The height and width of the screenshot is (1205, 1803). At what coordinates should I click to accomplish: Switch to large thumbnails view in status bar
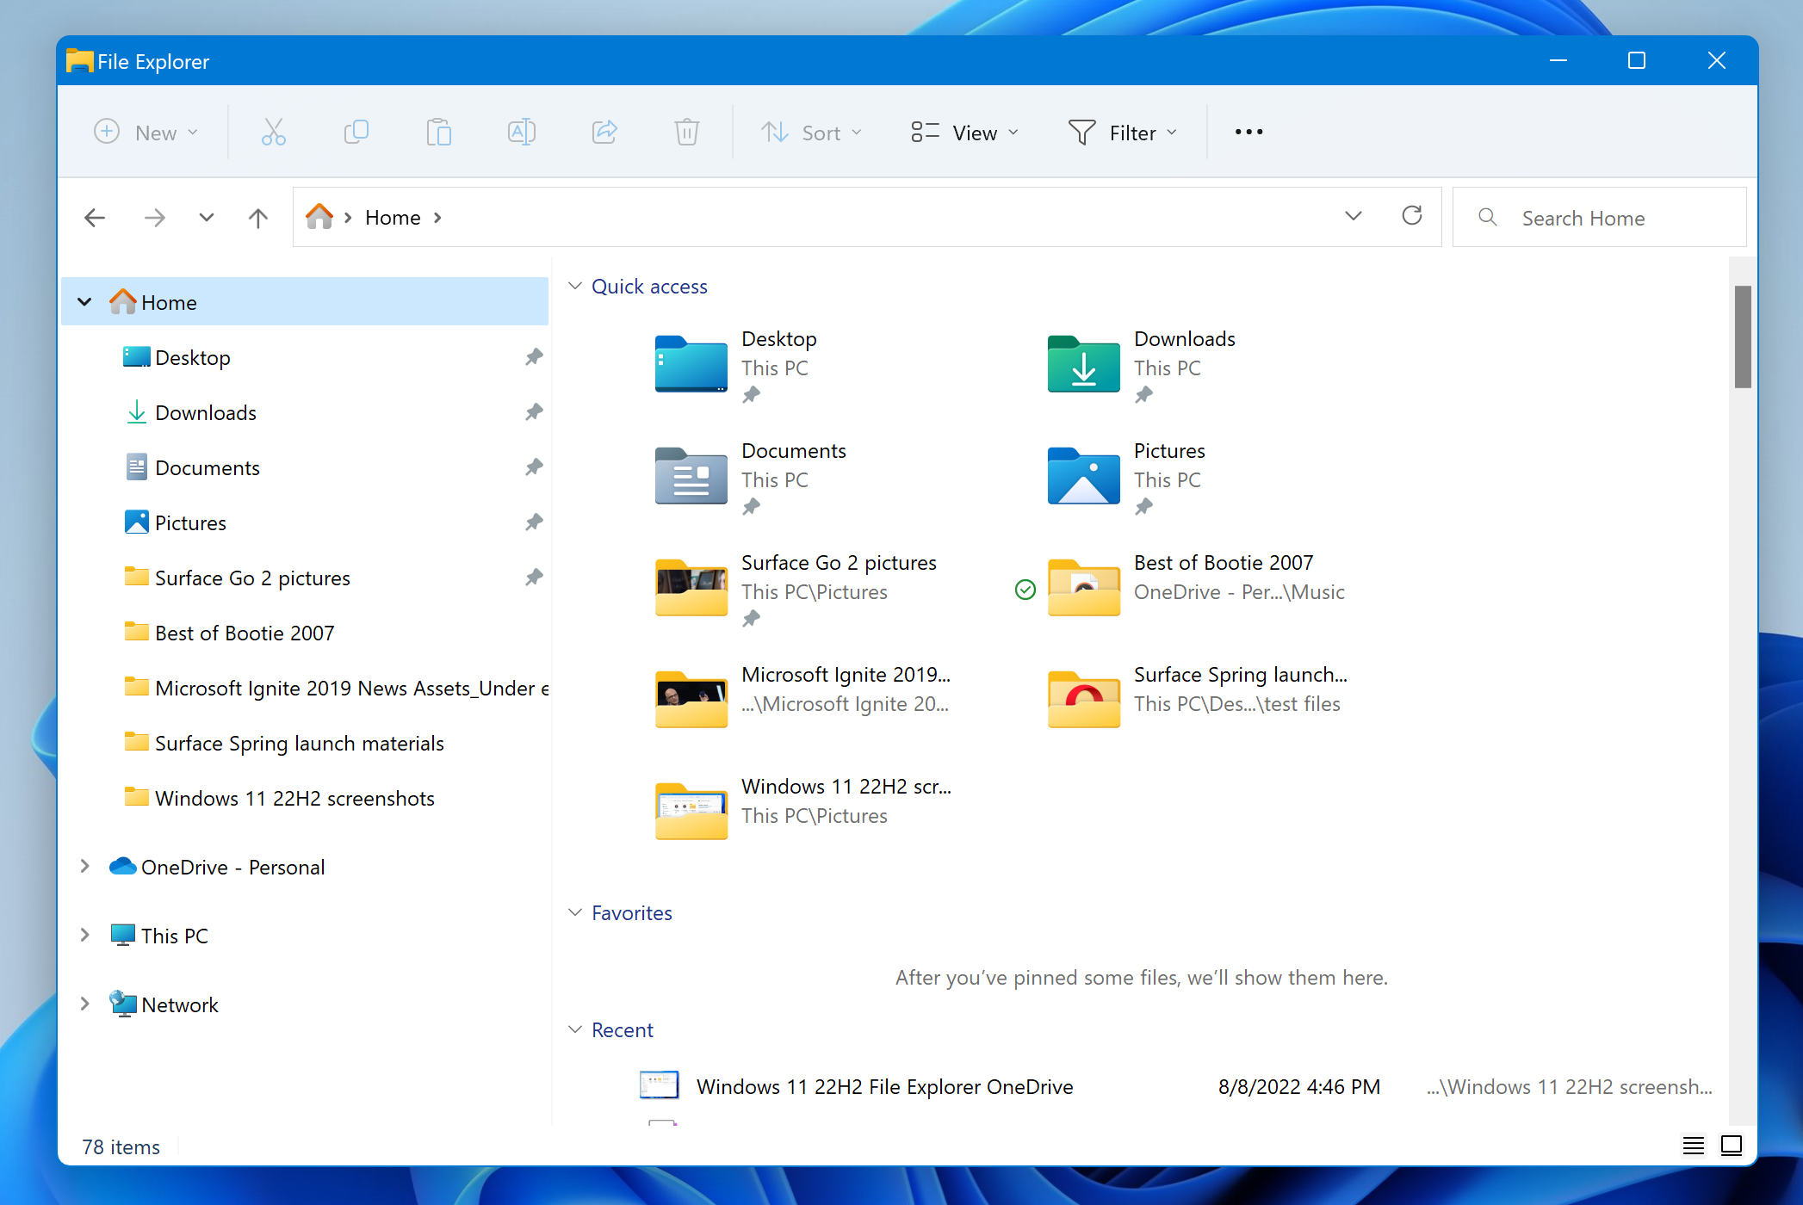[1732, 1146]
